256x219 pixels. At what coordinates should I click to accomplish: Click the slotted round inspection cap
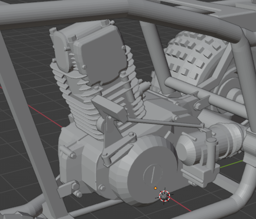152,175
